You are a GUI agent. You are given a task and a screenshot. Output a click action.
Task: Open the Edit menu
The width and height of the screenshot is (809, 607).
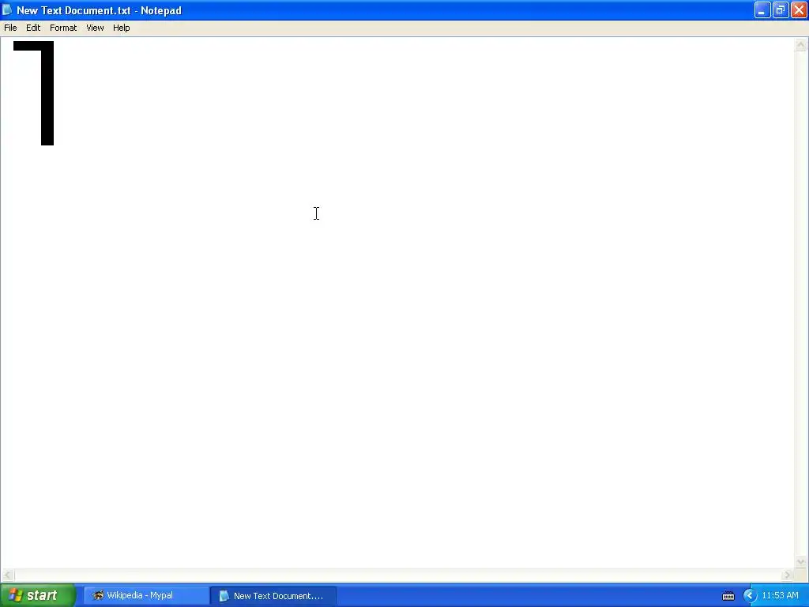point(33,28)
